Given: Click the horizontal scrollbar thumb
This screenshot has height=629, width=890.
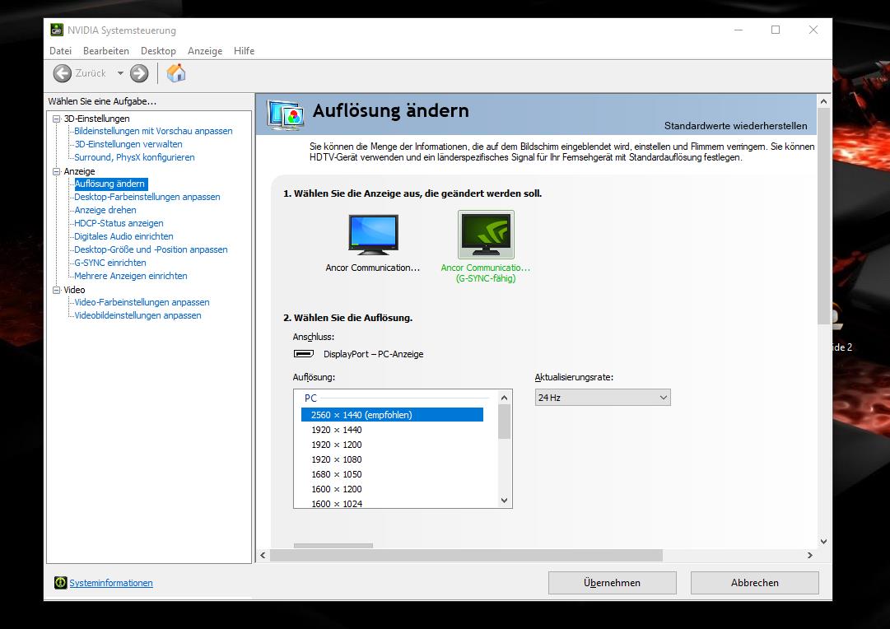Looking at the screenshot, I should pyautogui.click(x=466, y=555).
